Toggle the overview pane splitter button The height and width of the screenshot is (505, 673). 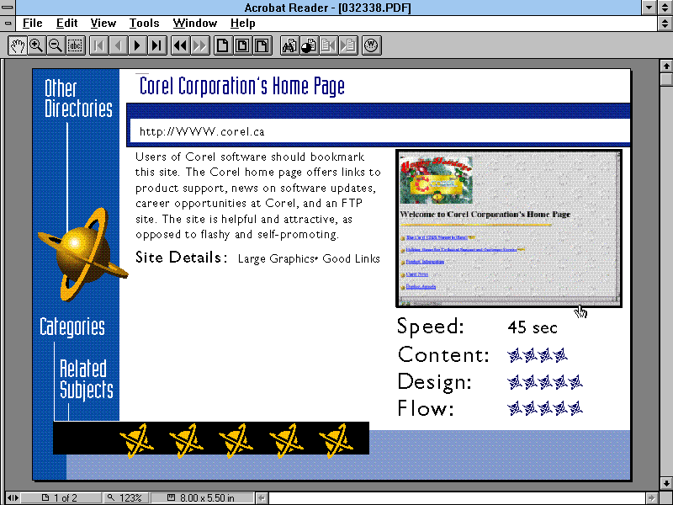coord(13,497)
